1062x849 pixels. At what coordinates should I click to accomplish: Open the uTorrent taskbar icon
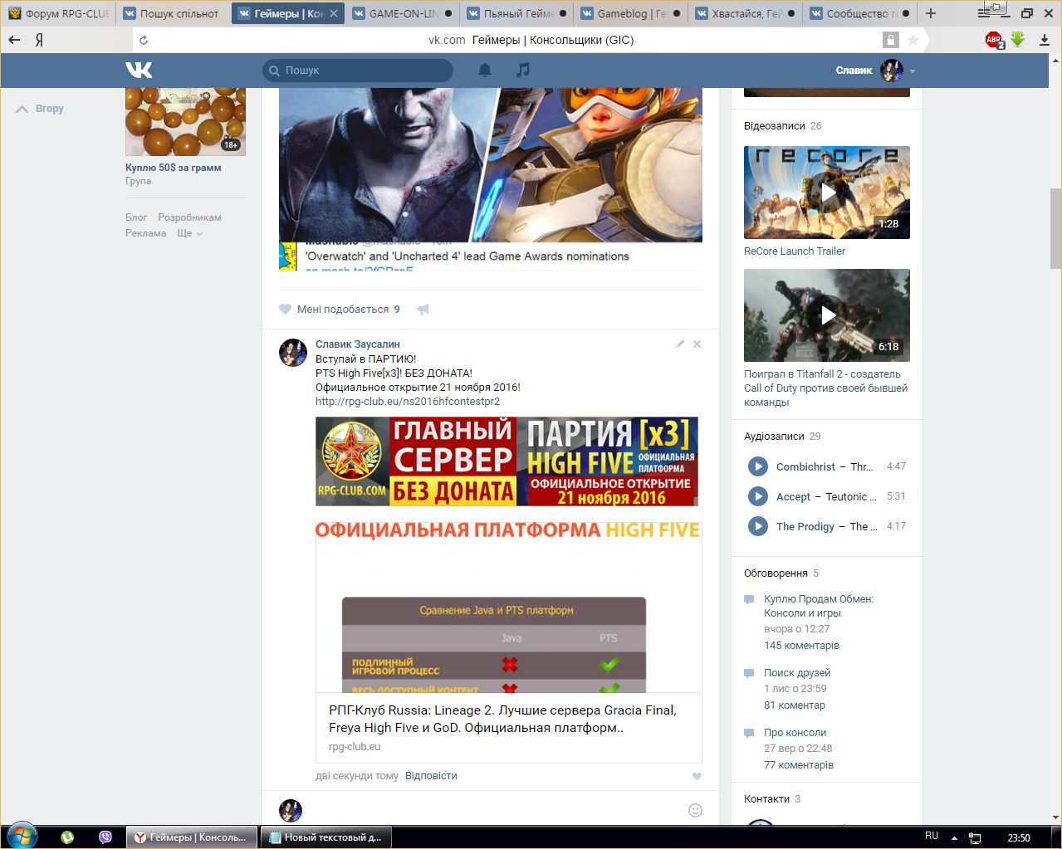(x=67, y=837)
